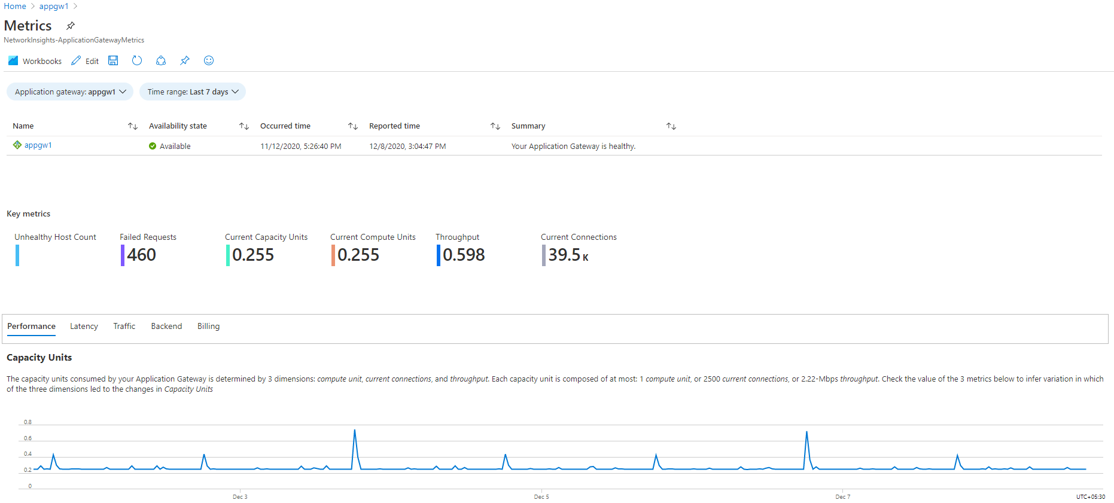
Task: Sort by Availability state column
Action: coord(244,126)
